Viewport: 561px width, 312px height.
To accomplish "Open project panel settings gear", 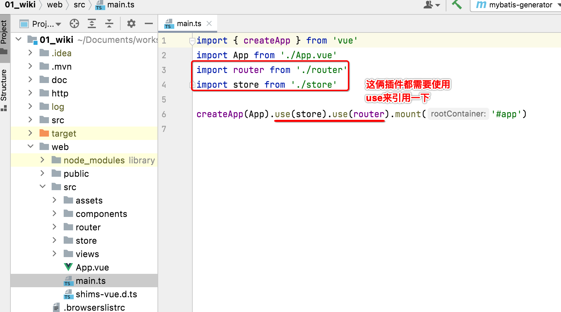I will point(131,23).
